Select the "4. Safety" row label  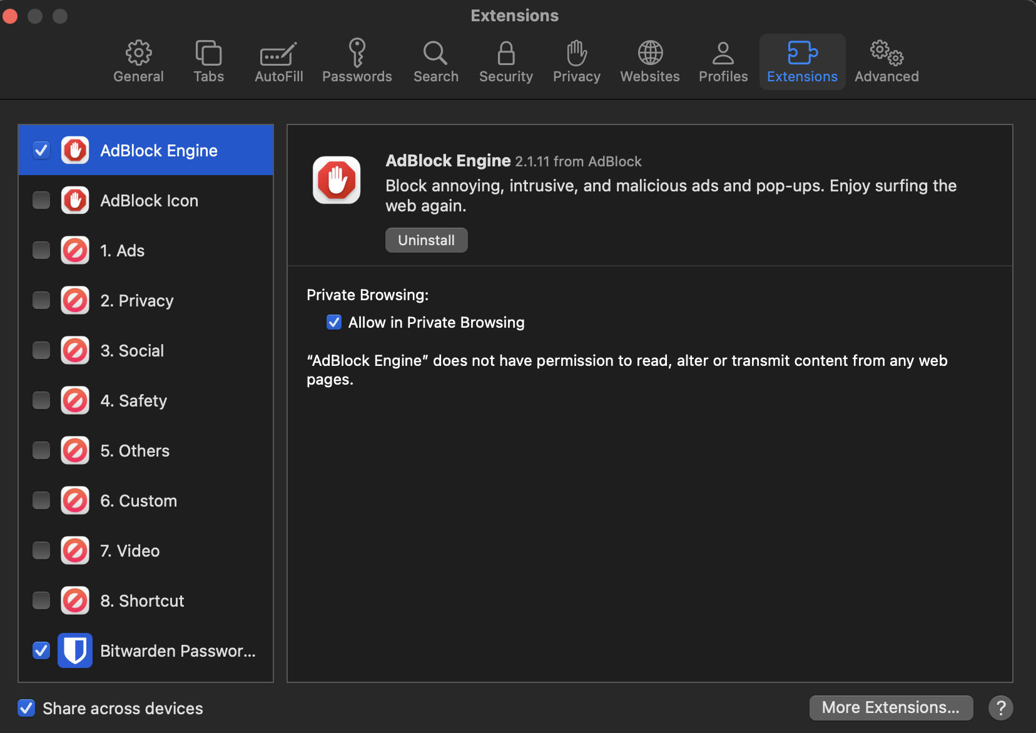click(x=134, y=401)
